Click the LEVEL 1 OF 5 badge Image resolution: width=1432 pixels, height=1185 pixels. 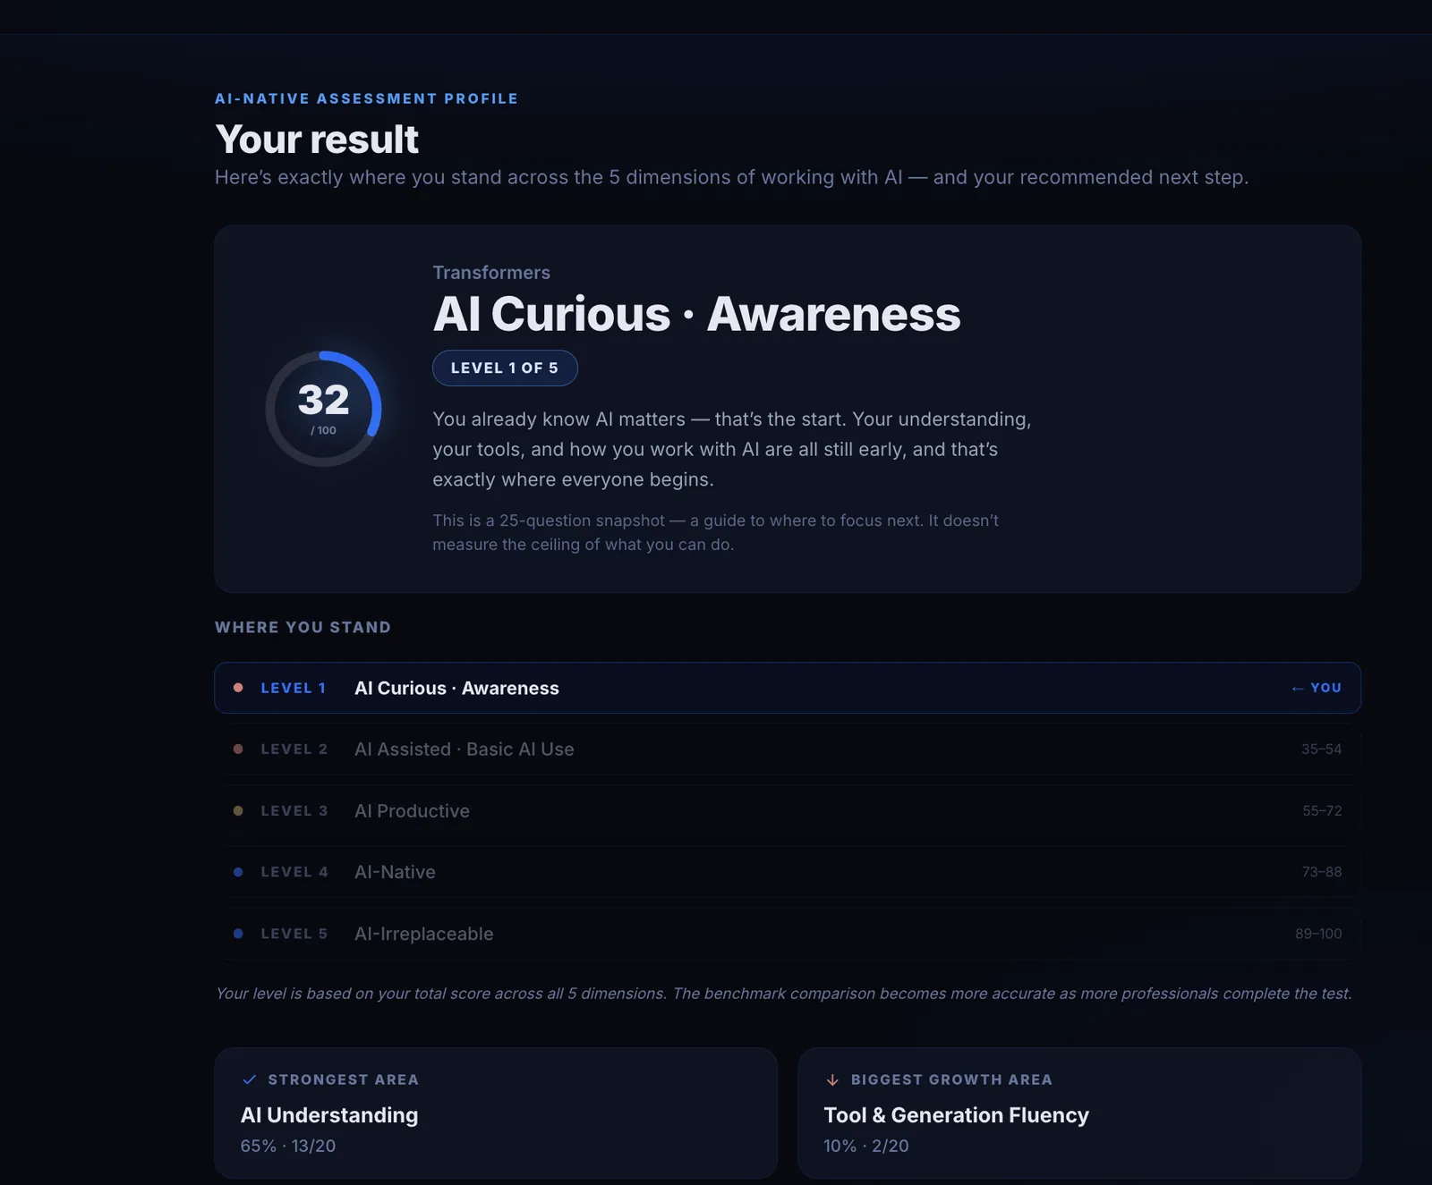[505, 368]
